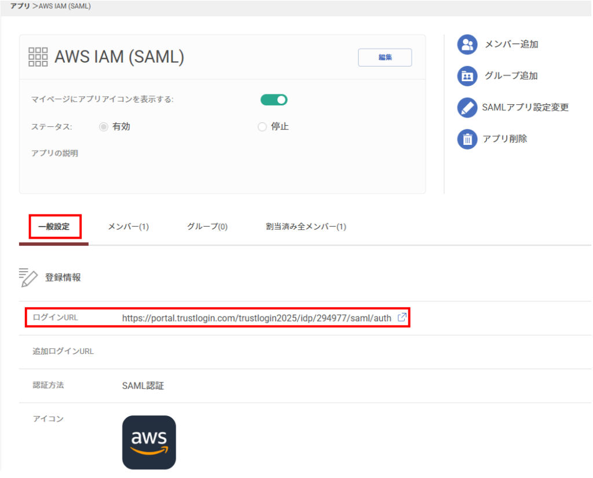The height and width of the screenshot is (478, 593).
Task: Click the SAMLアプリ設定変更 text link
Action: point(525,108)
